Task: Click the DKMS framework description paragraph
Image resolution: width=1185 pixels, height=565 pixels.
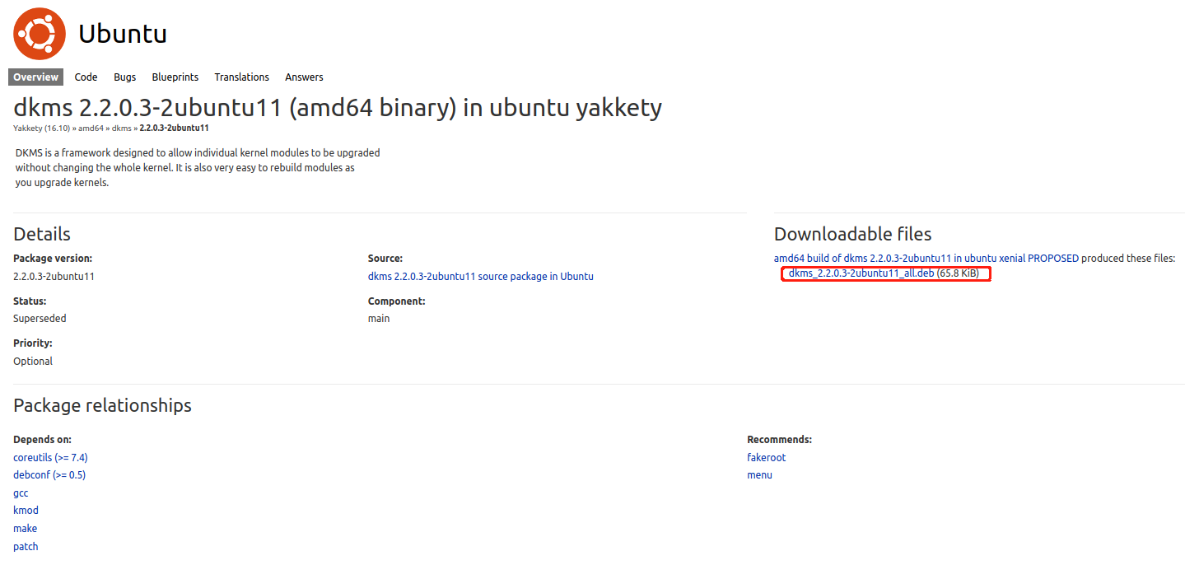Action: pos(198,168)
